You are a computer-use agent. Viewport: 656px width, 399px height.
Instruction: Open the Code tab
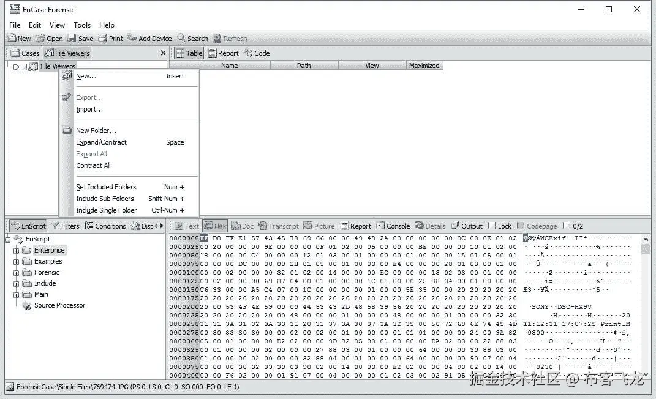[257, 53]
